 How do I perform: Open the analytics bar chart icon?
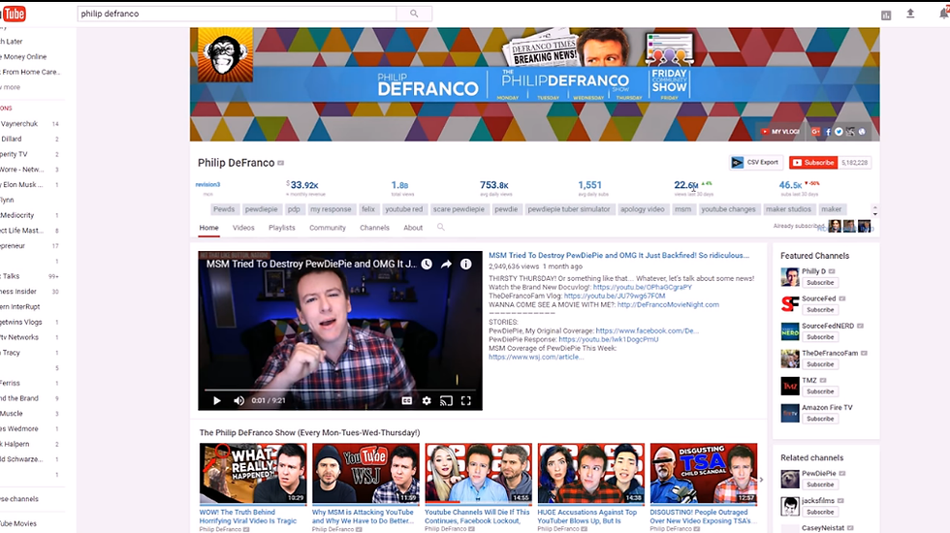point(886,16)
